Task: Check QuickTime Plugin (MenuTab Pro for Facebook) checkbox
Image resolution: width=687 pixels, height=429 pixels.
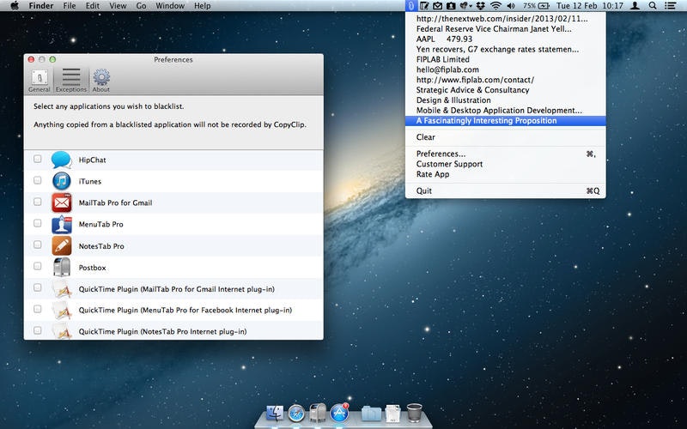Action: coord(38,309)
